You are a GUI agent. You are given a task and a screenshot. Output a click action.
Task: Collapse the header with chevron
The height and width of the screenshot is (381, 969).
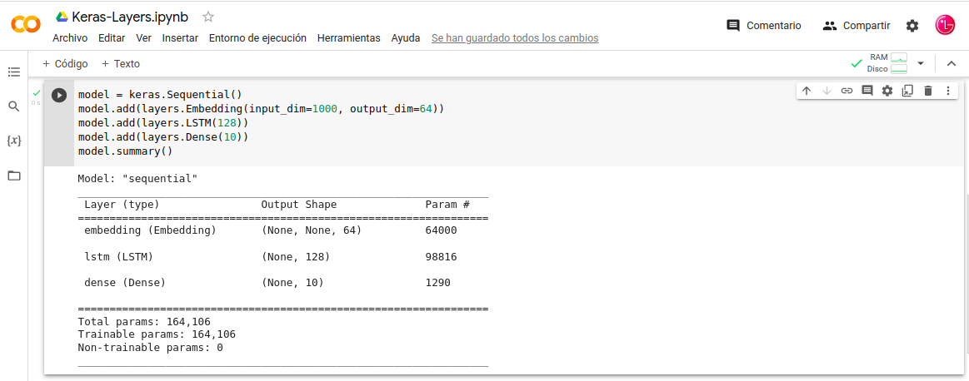coord(952,63)
